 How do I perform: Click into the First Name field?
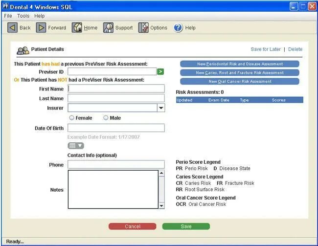116,89
